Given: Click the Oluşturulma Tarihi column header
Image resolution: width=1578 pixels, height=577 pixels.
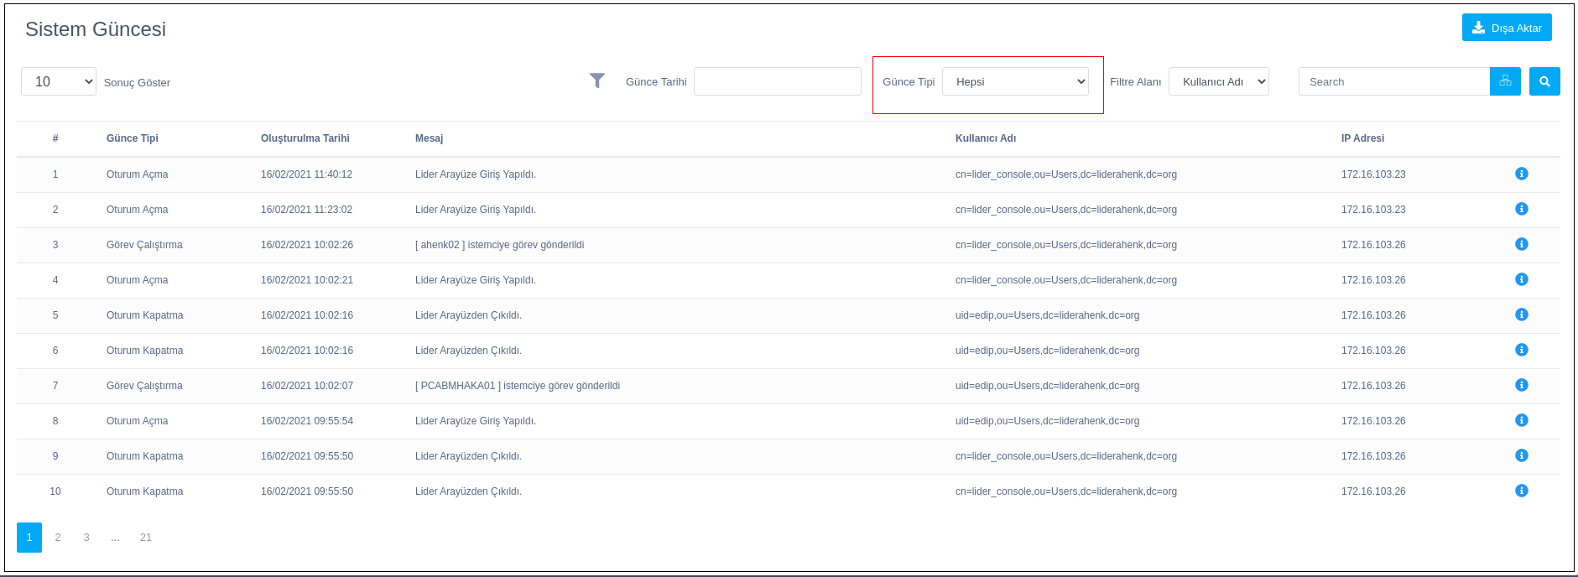Looking at the screenshot, I should coord(305,138).
